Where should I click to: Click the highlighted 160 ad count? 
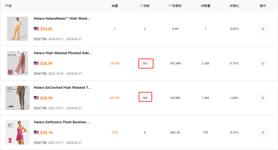click(145, 98)
